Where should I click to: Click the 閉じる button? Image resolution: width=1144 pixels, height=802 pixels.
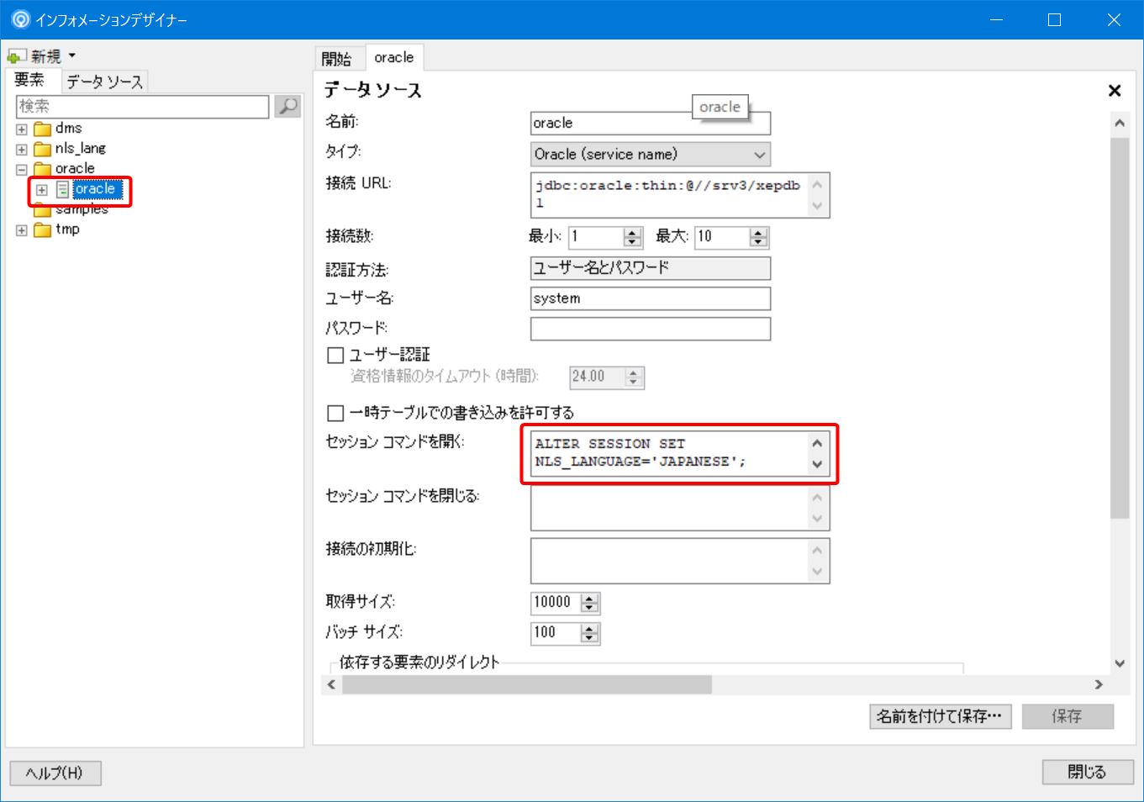(1088, 772)
